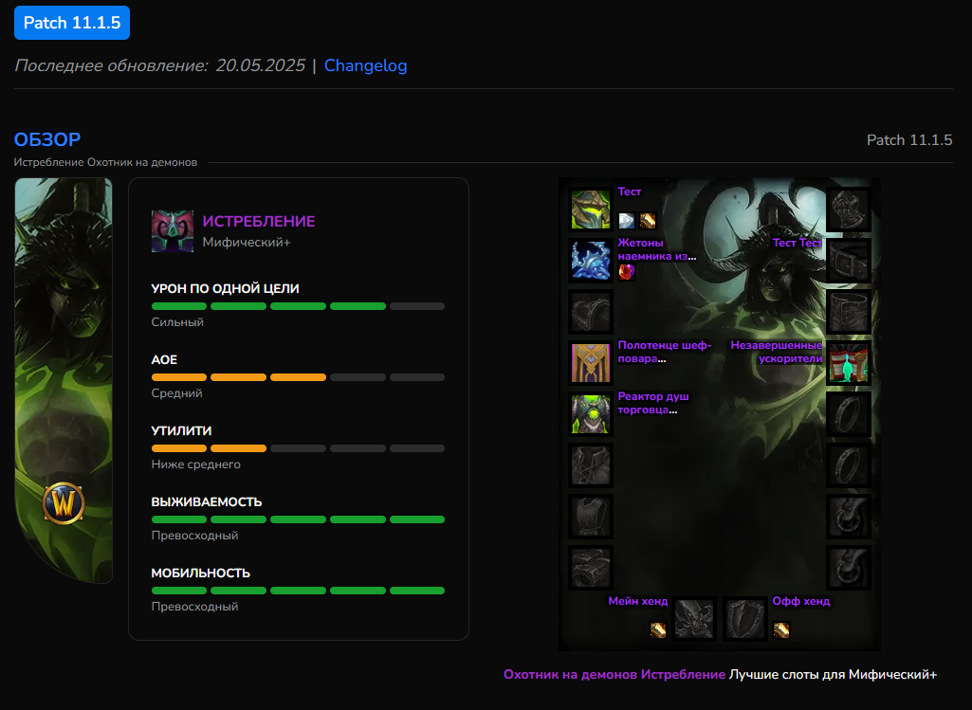This screenshot has width=972, height=710.
Task: Click the МОБИЛЬНОСТЬ heading
Action: click(x=201, y=573)
